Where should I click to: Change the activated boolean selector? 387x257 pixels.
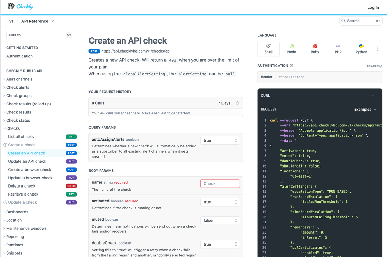point(220,202)
